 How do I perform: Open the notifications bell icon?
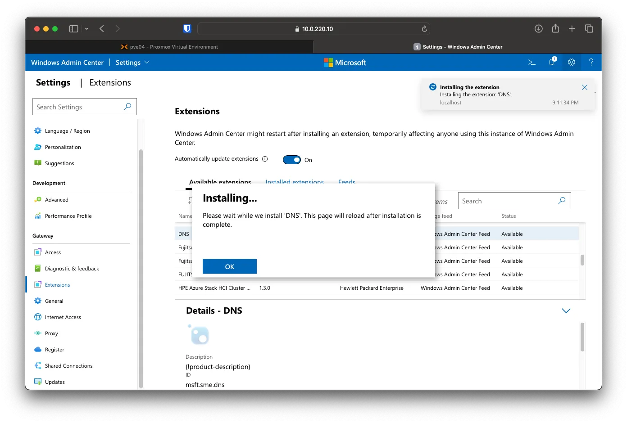pyautogui.click(x=552, y=62)
